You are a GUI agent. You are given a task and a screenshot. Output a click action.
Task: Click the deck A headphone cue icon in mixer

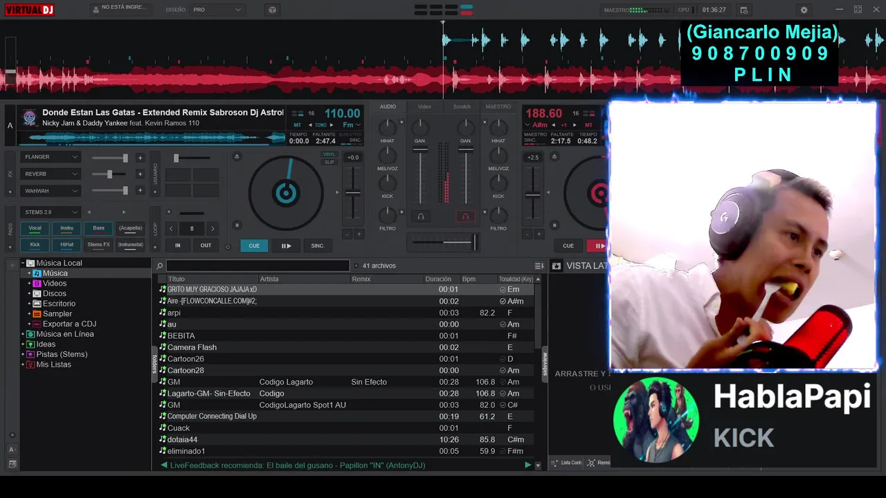click(420, 216)
